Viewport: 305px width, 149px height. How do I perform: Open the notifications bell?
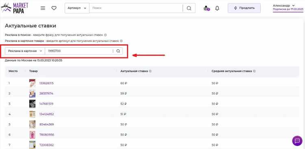pyautogui.click(x=217, y=8)
